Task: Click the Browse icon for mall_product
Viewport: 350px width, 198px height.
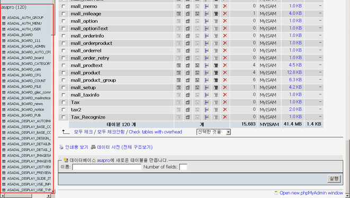Action: [x=179, y=73]
